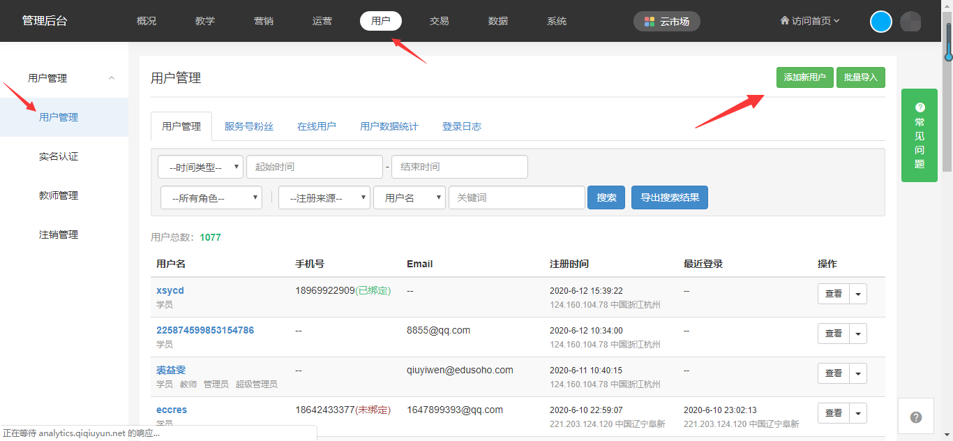This screenshot has height=441, width=953.
Task: Click the 添加新用户 button
Action: (x=804, y=77)
